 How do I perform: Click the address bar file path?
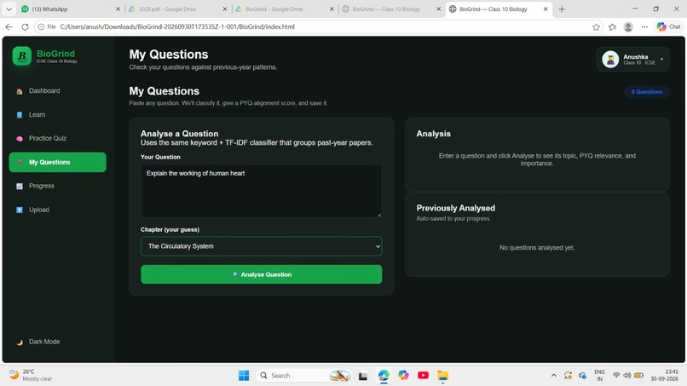coord(177,26)
